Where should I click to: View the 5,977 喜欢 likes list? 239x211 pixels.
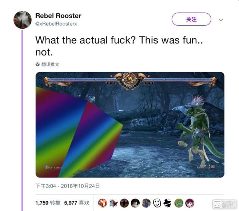click(77, 203)
